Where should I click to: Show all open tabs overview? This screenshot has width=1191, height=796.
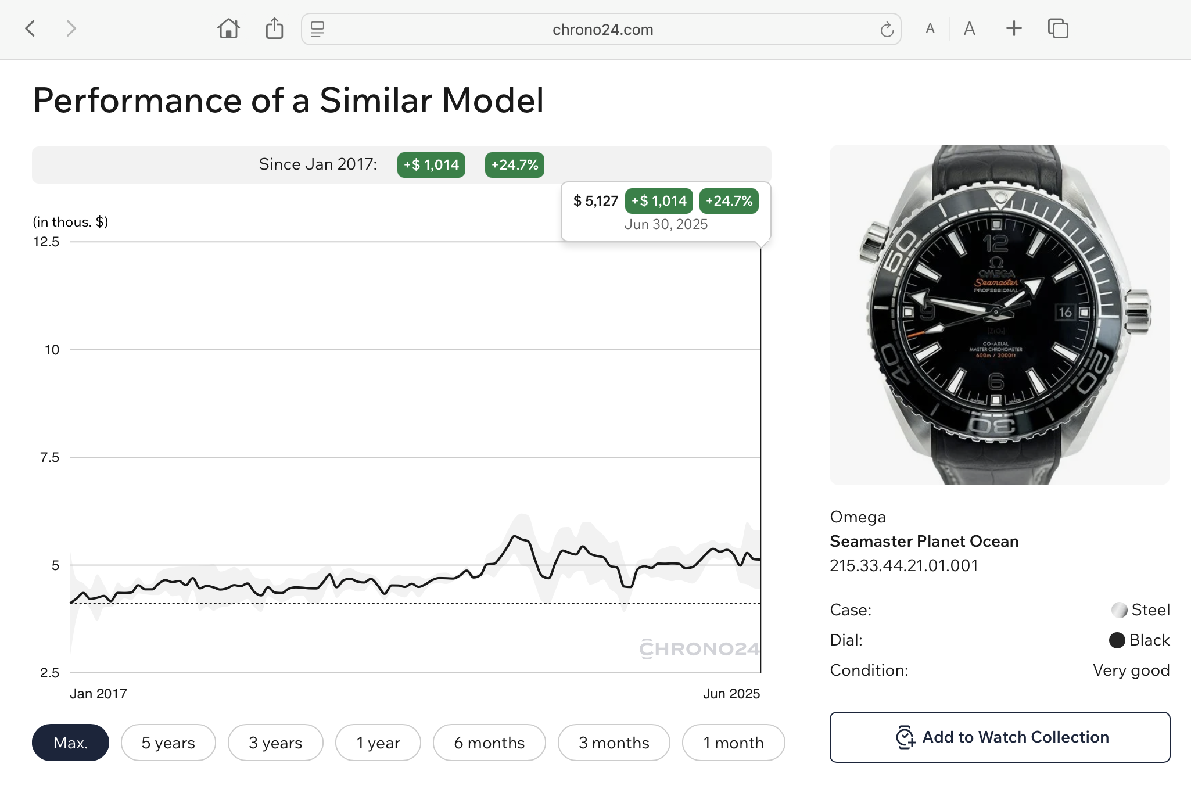point(1058,28)
